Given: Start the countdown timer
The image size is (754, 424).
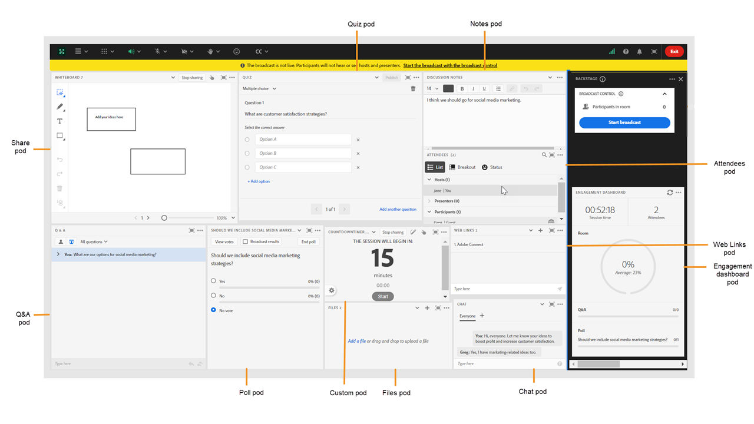Looking at the screenshot, I should point(383,296).
